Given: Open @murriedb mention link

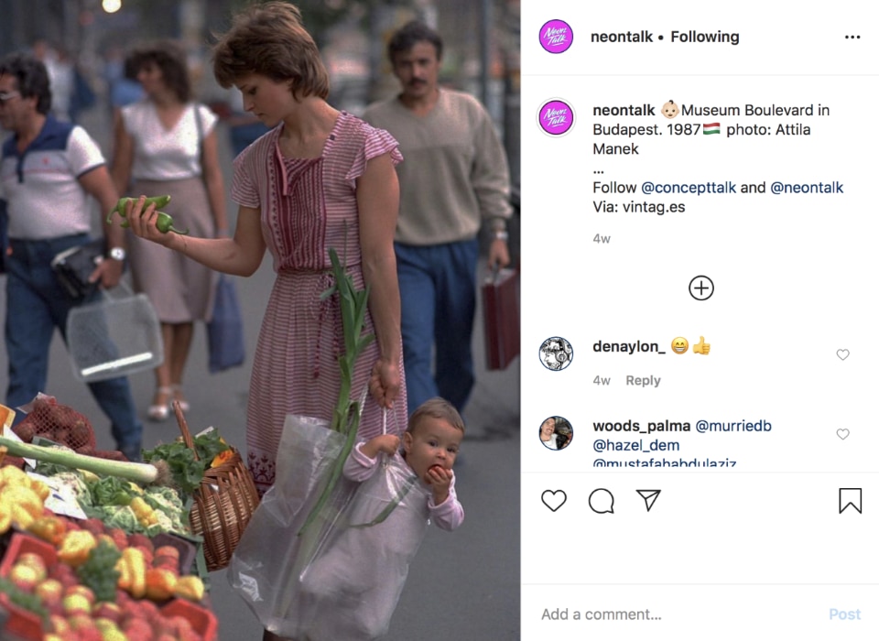Looking at the screenshot, I should (733, 426).
